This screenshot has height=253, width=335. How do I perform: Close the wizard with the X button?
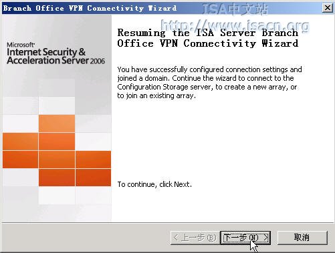click(x=328, y=8)
